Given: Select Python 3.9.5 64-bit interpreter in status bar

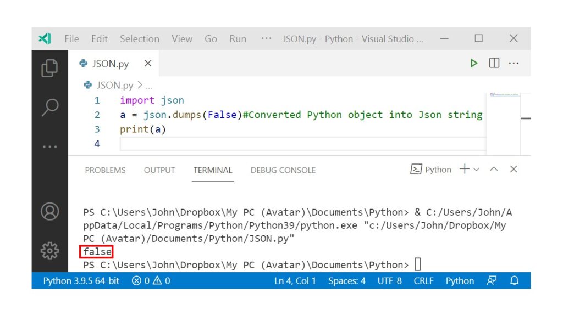Looking at the screenshot, I should click(81, 281).
